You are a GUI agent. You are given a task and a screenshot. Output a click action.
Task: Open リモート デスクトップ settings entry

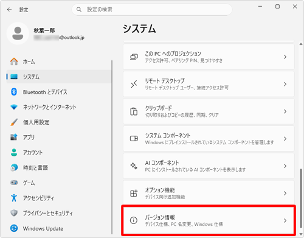tap(209, 84)
